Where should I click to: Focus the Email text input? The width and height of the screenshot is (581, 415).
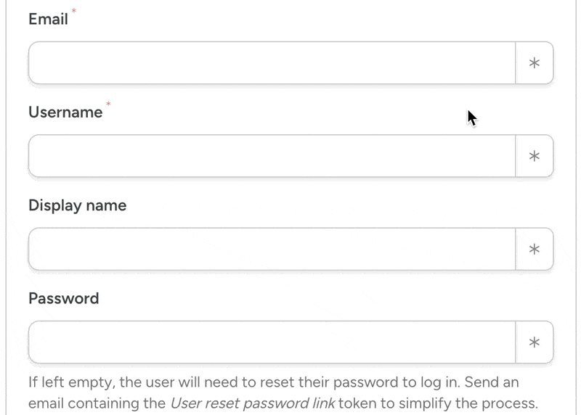[272, 63]
